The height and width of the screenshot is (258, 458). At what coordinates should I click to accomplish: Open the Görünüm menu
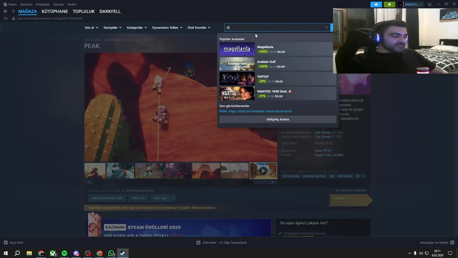[x=26, y=4]
